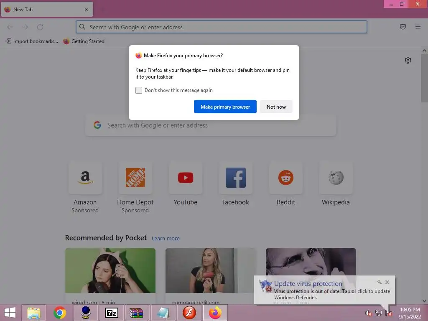Open the Home Depot shortcut tile
Viewport: 428px width, 321px height.
[135, 178]
